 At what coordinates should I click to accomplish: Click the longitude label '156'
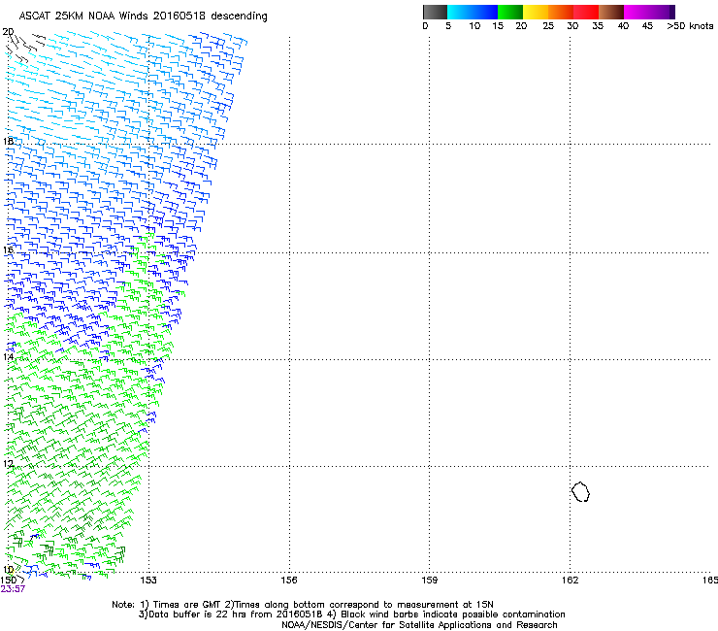tap(289, 581)
